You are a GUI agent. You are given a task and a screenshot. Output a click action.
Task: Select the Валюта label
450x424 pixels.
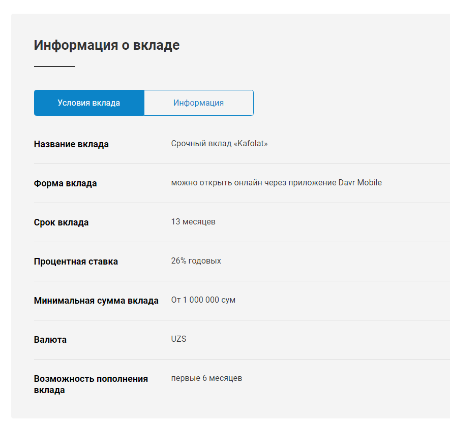point(50,340)
